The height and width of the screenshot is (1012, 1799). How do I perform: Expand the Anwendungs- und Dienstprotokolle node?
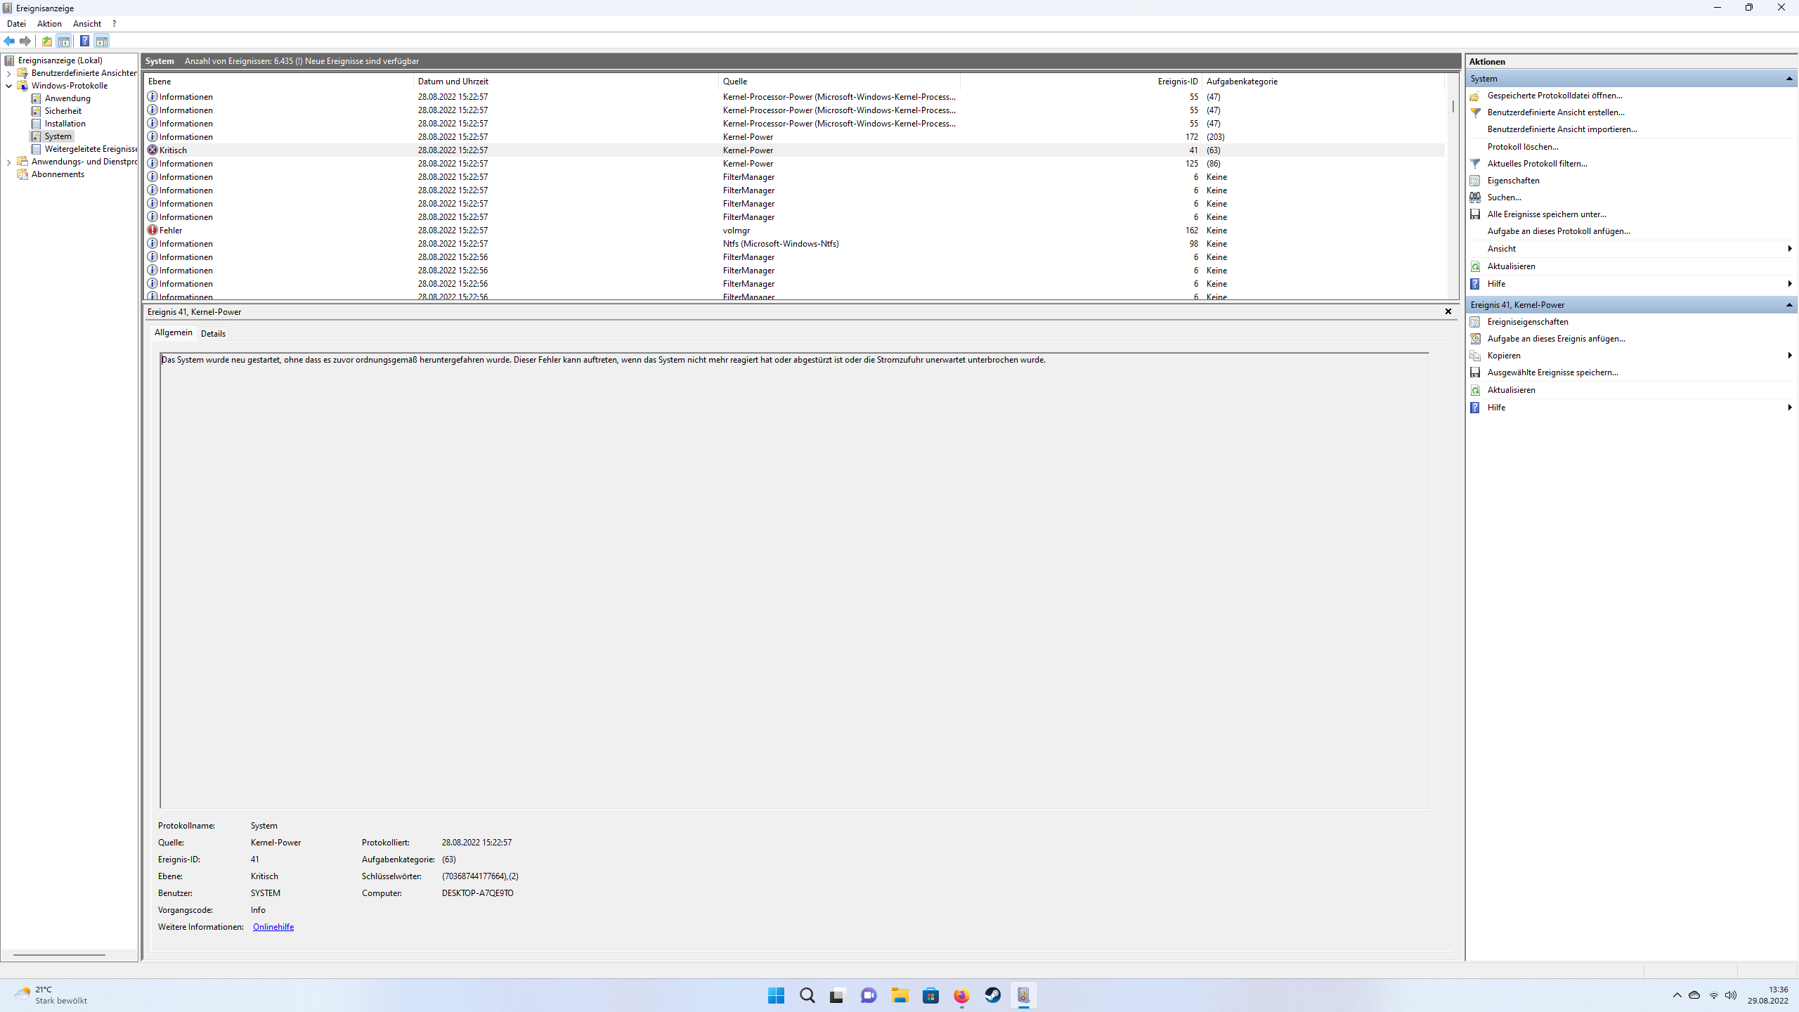point(8,162)
